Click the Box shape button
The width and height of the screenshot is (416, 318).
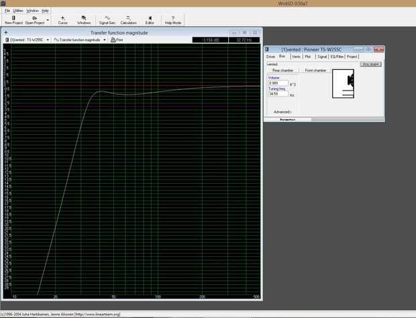click(x=370, y=64)
